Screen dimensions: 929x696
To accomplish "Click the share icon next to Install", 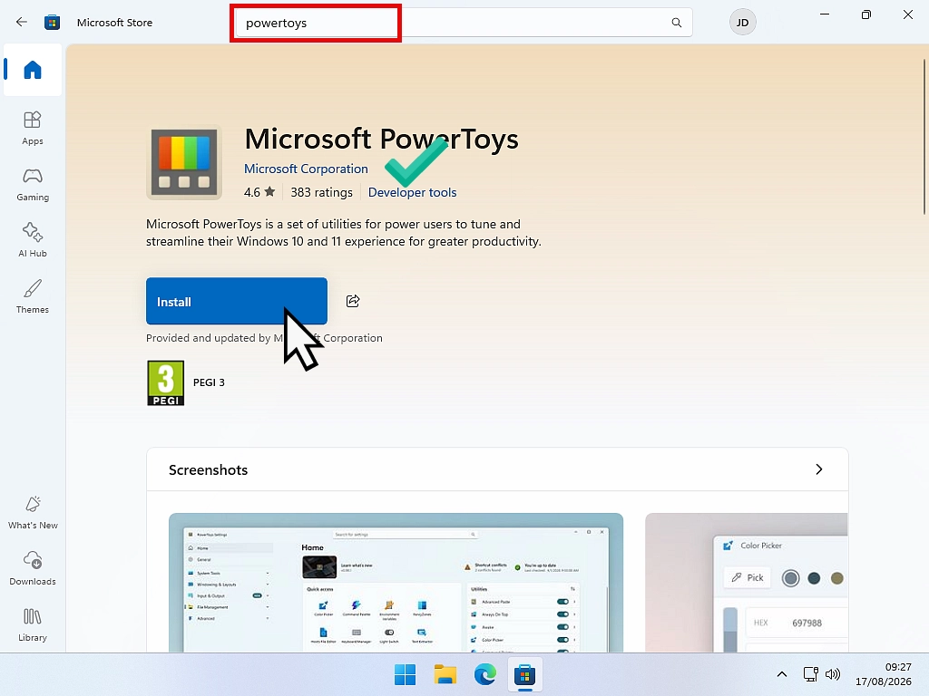I will tap(353, 301).
